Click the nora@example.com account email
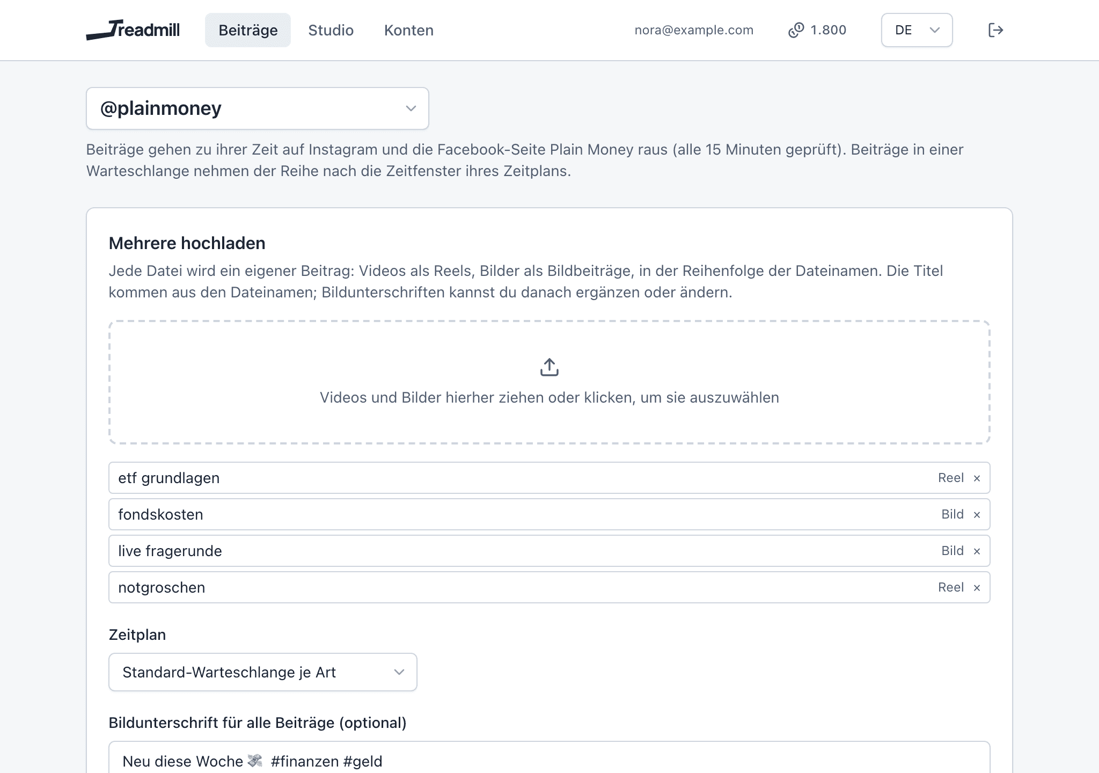1099x773 pixels. click(x=694, y=30)
